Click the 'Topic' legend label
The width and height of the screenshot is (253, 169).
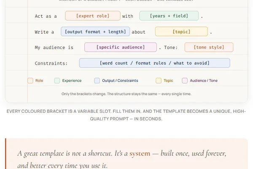pyautogui.click(x=168, y=81)
